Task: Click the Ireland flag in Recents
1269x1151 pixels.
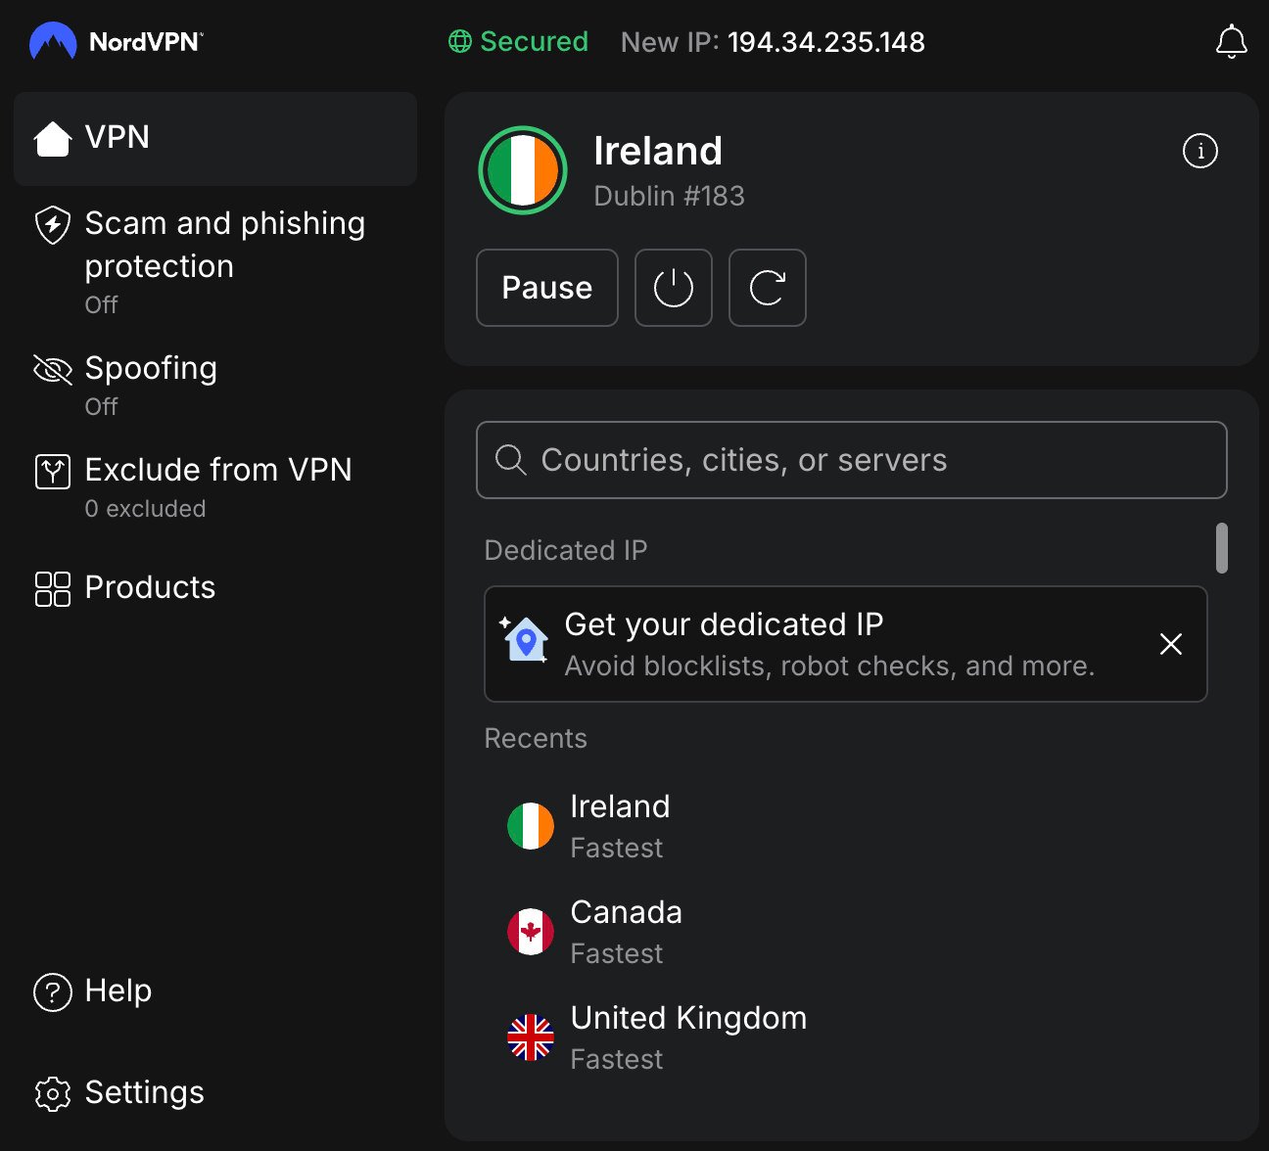Action: point(531,826)
